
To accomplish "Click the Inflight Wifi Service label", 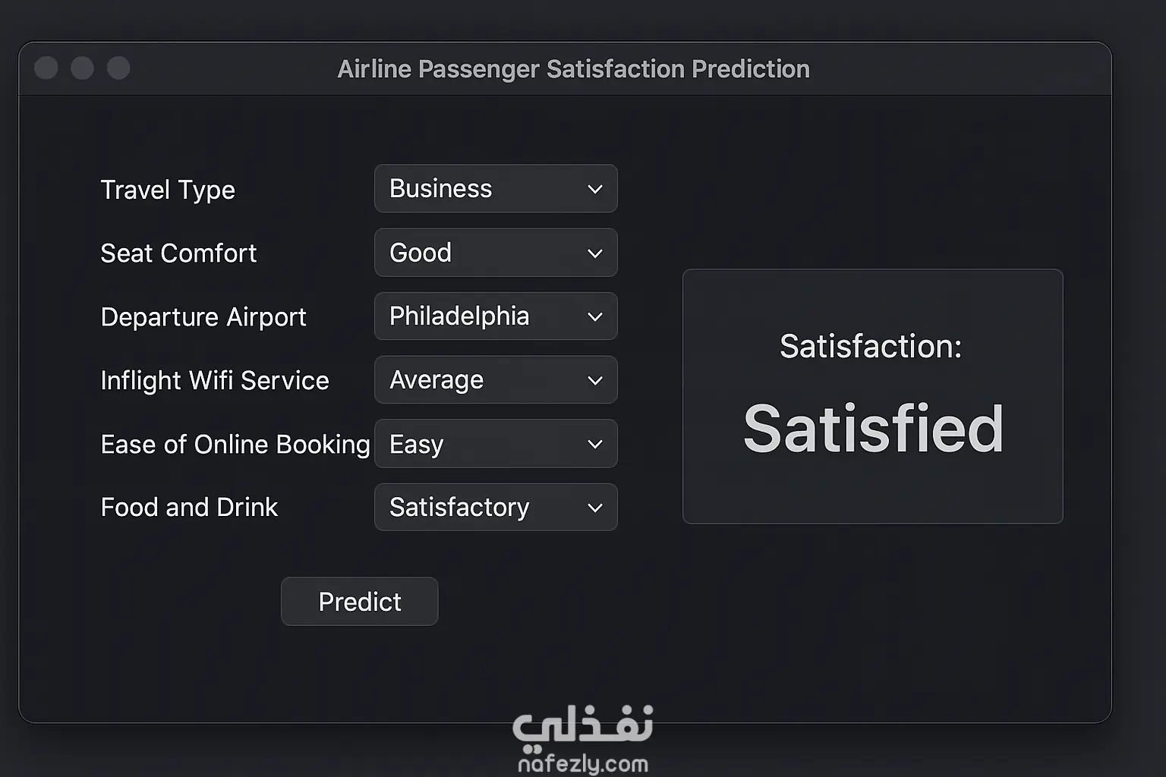I will click(x=215, y=381).
